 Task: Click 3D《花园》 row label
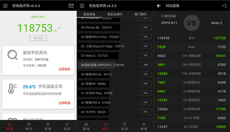191,127
